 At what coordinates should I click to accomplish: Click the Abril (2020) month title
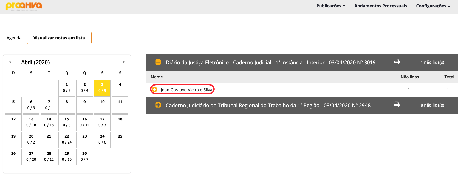[36, 62]
